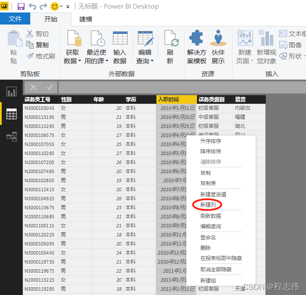306x295 pixels.
Task: Insert an 图像 image
Action: [x=290, y=45]
